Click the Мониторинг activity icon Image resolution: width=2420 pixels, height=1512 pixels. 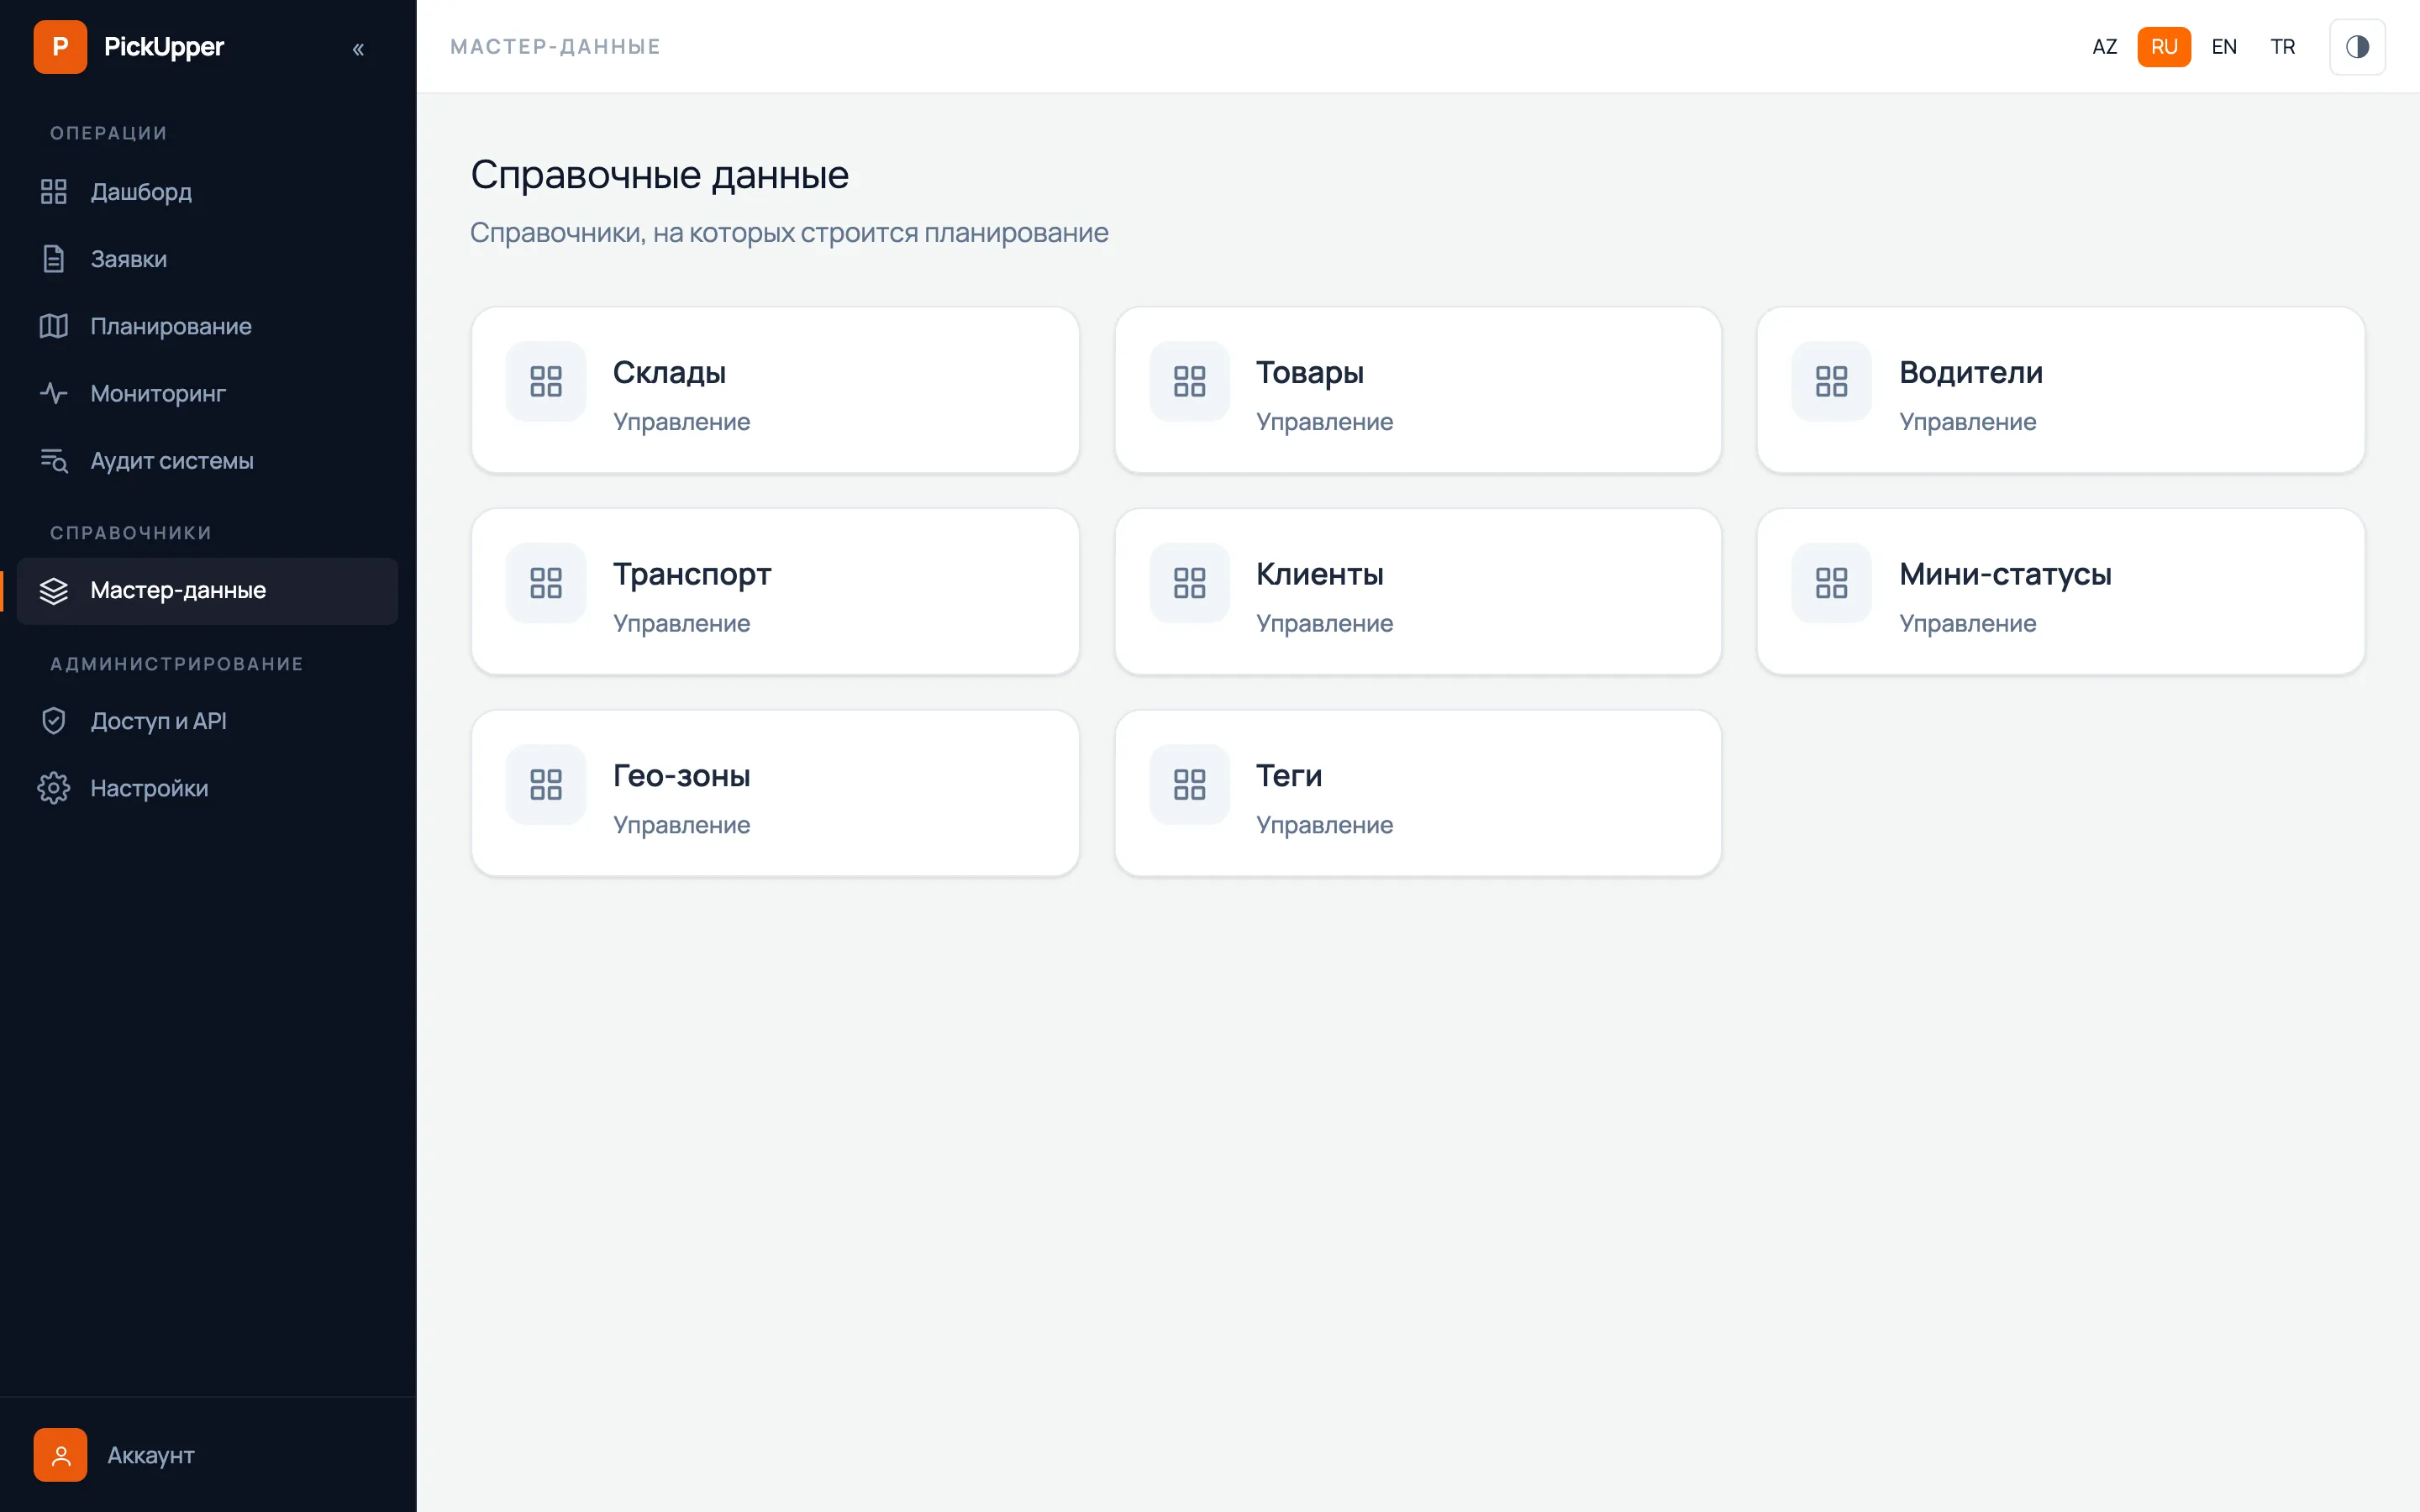(x=54, y=393)
